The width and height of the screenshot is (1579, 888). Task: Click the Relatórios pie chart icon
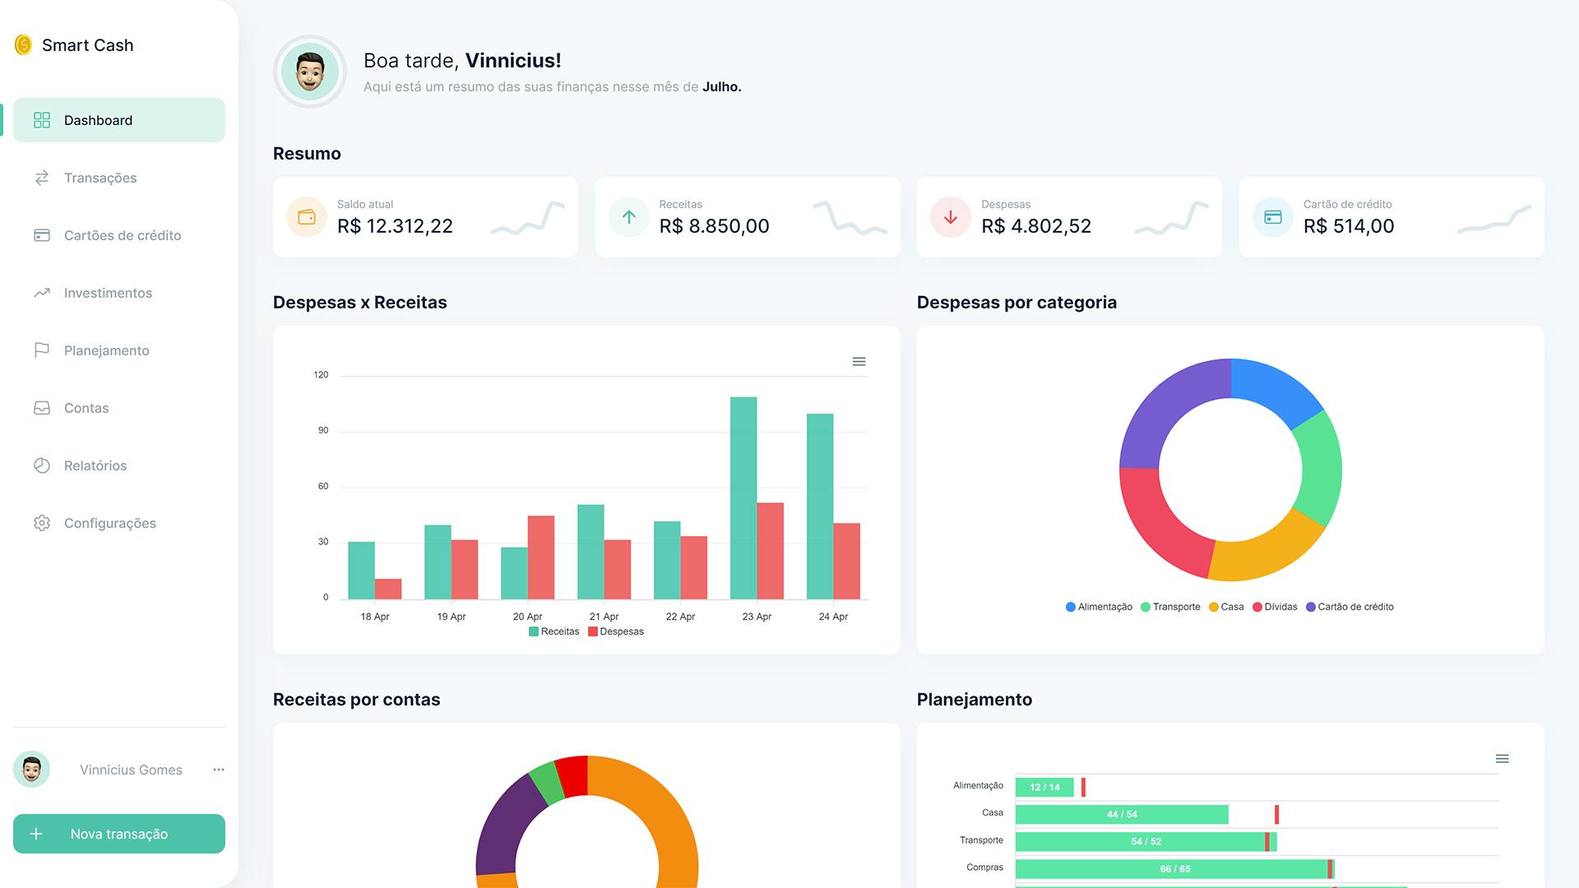click(x=42, y=465)
